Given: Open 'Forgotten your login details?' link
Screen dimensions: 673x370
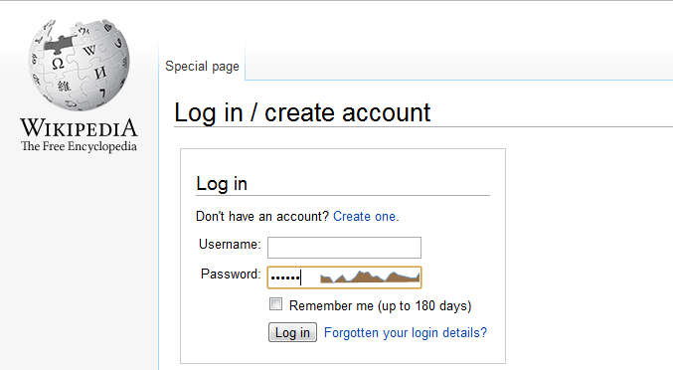Looking at the screenshot, I should click(x=406, y=332).
